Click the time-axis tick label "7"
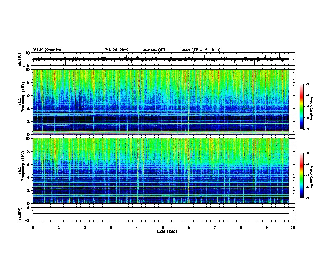330x255 pixels. (215, 227)
